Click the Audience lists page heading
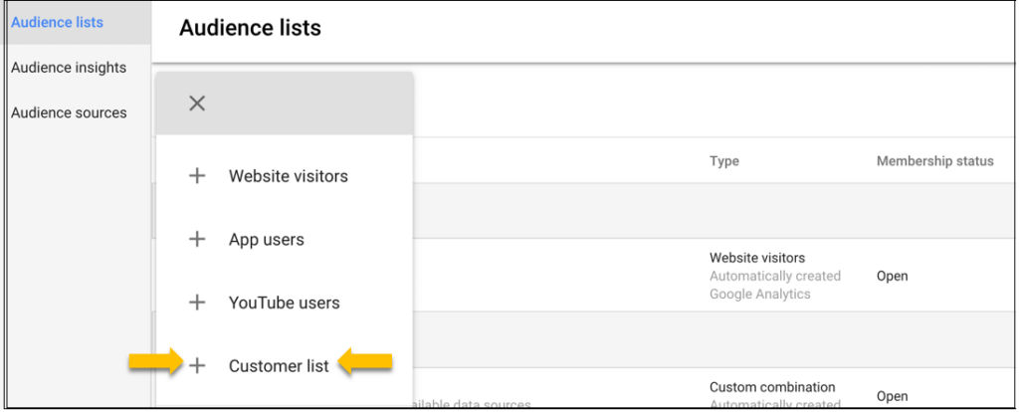 point(250,28)
